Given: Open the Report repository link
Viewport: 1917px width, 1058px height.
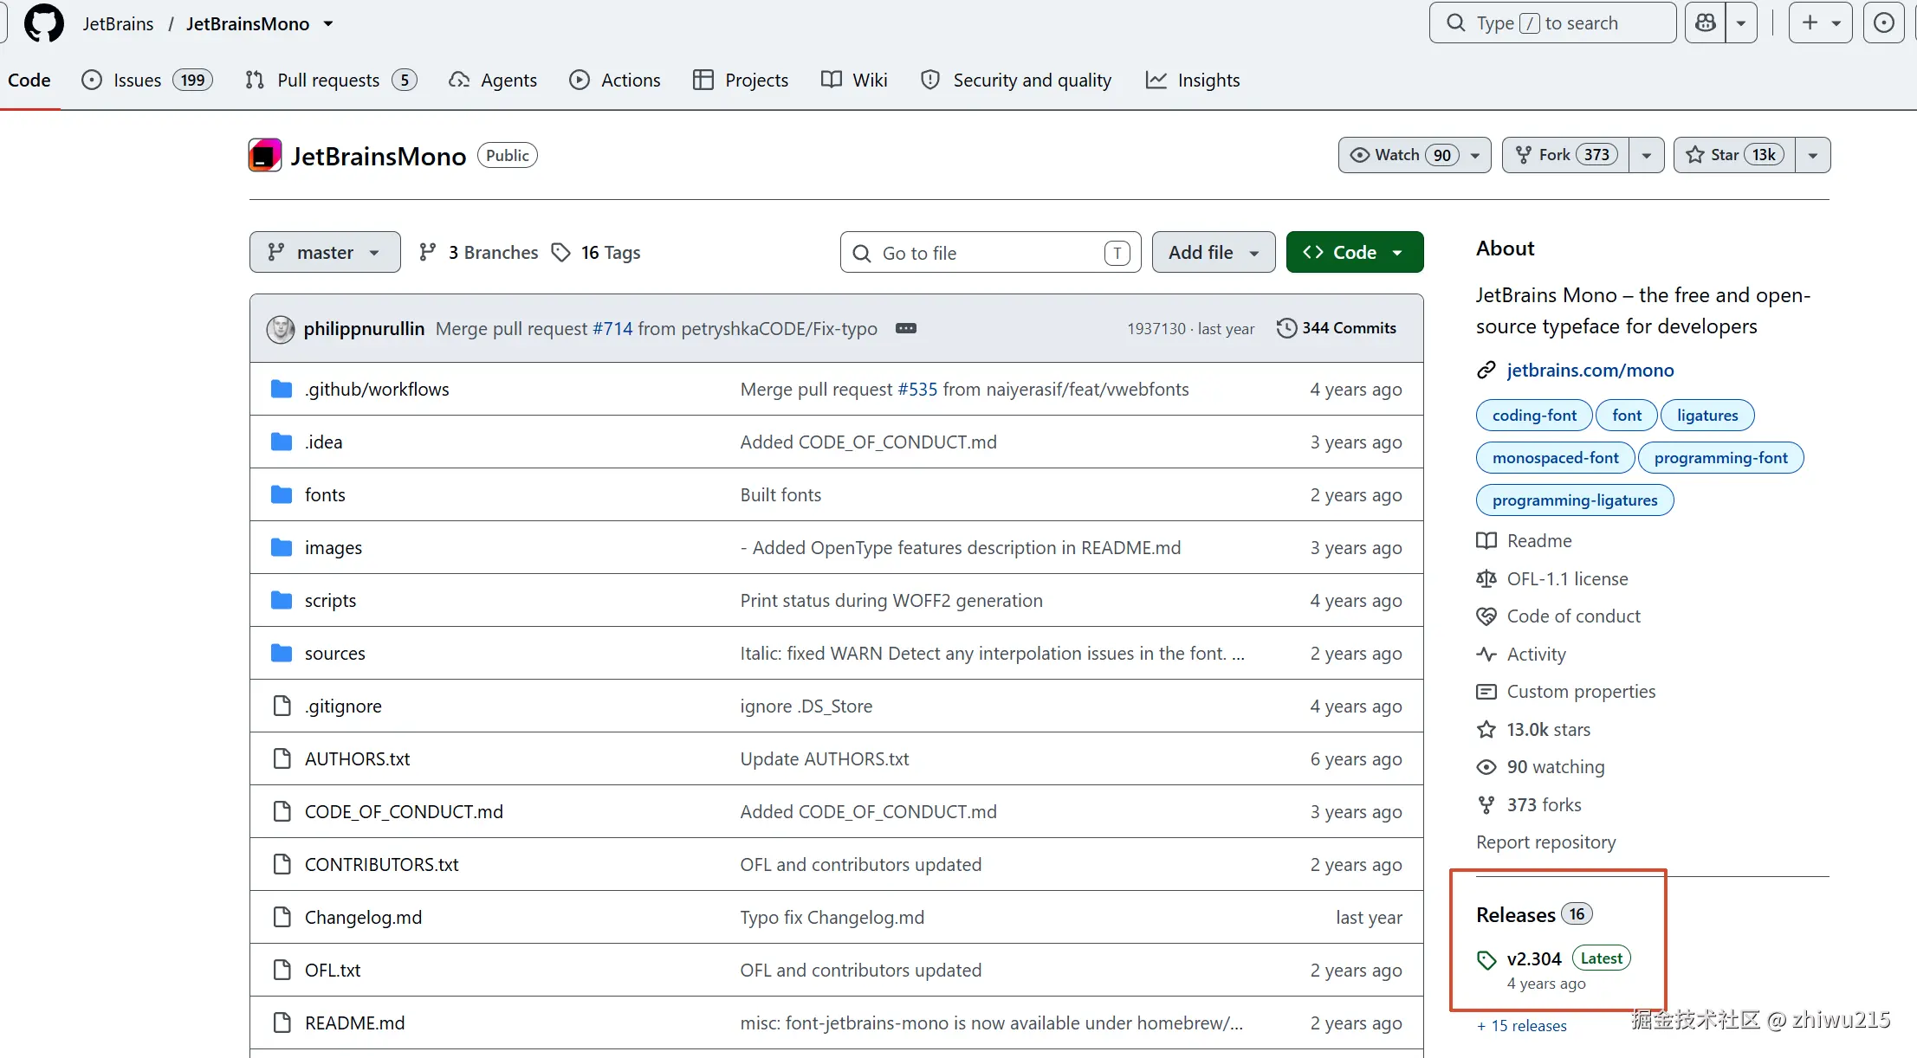Looking at the screenshot, I should tap(1546, 842).
